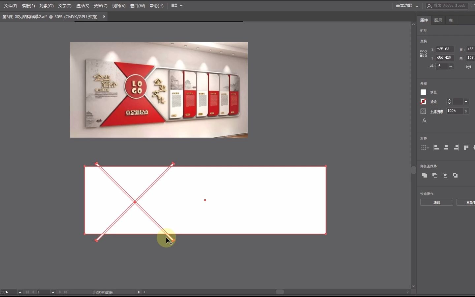Viewport: 475px width, 297px height.
Task: Open the 帮助(H) menu
Action: 157,6
